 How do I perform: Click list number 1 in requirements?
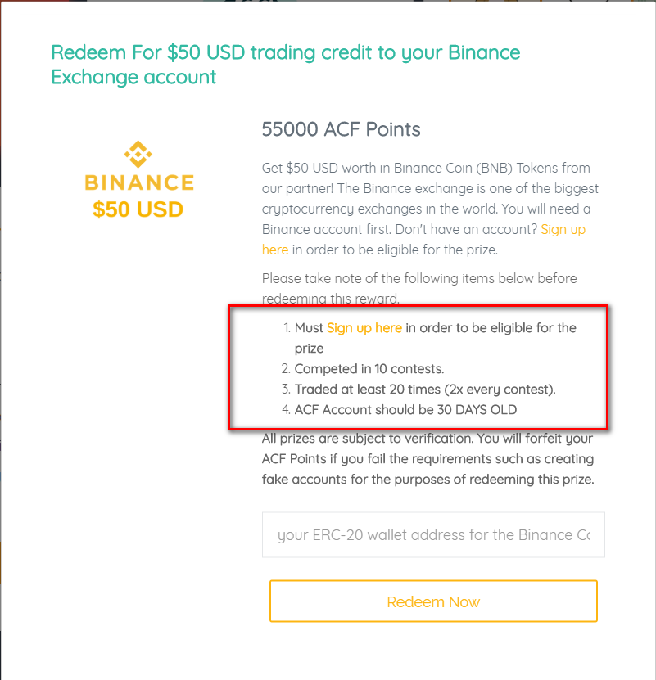point(287,328)
